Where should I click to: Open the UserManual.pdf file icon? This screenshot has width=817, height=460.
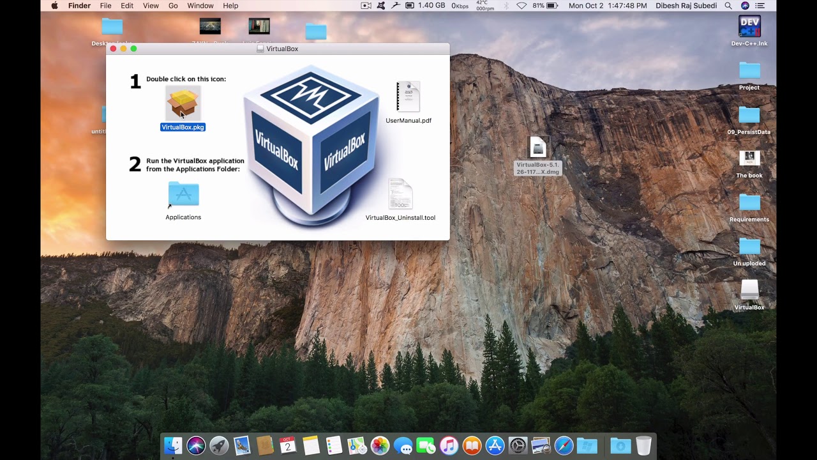pyautogui.click(x=408, y=98)
